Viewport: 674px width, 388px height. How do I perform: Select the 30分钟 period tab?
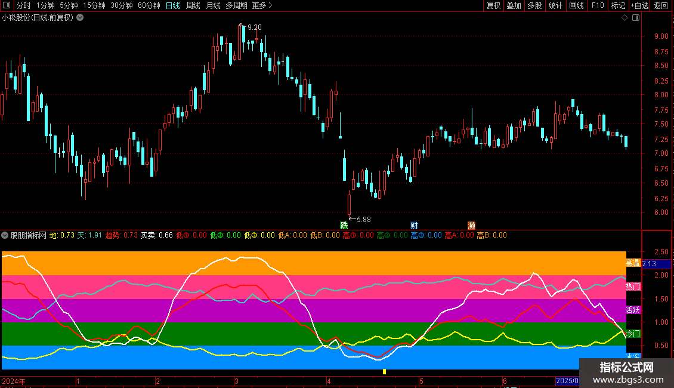[122, 5]
